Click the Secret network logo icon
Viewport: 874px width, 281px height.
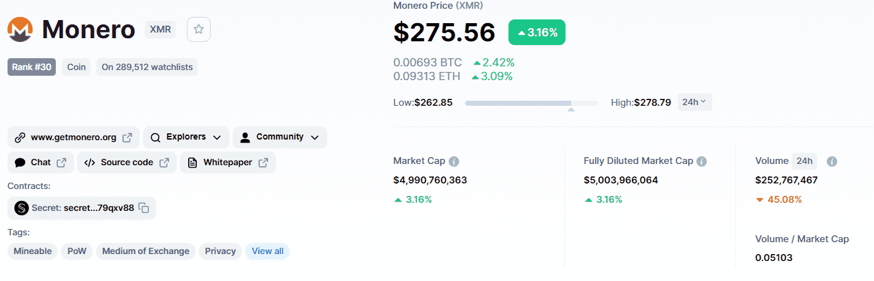click(21, 208)
